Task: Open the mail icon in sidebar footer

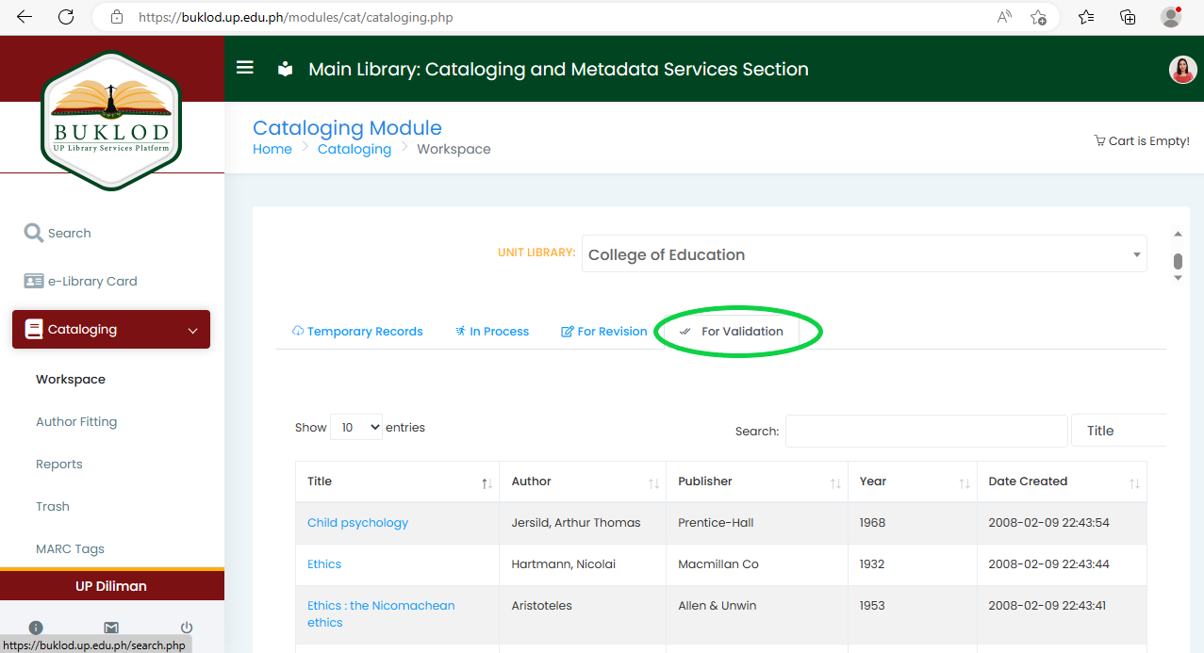Action: (111, 628)
